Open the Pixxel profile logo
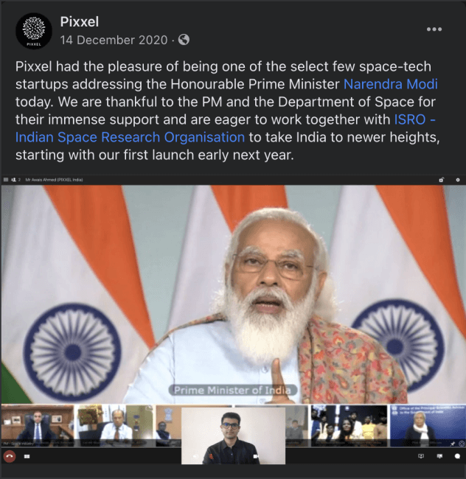The image size is (466, 479). [x=34, y=31]
